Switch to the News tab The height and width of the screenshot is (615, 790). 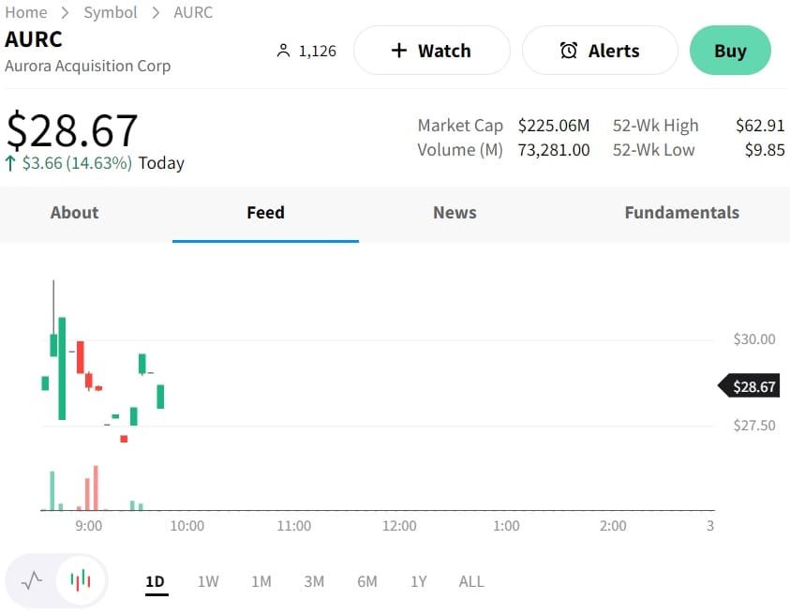tap(455, 213)
